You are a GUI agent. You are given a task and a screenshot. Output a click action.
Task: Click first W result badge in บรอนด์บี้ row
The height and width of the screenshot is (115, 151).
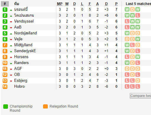point(127,9)
